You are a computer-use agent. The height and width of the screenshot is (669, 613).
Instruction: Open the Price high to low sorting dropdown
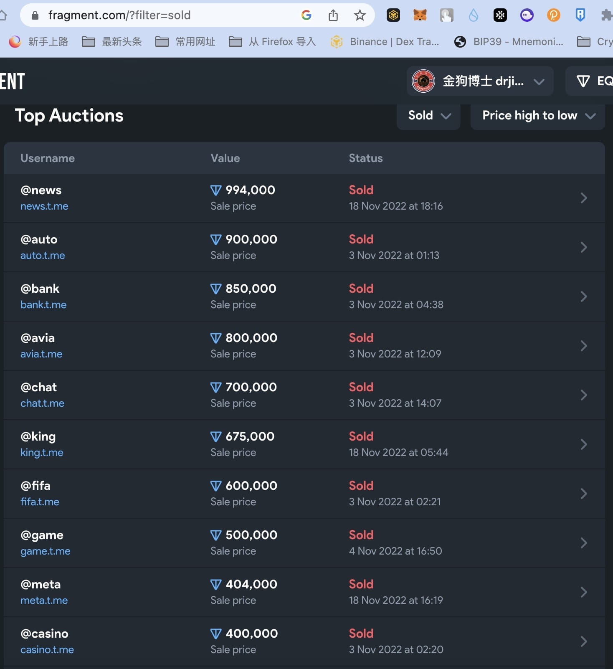tap(537, 116)
